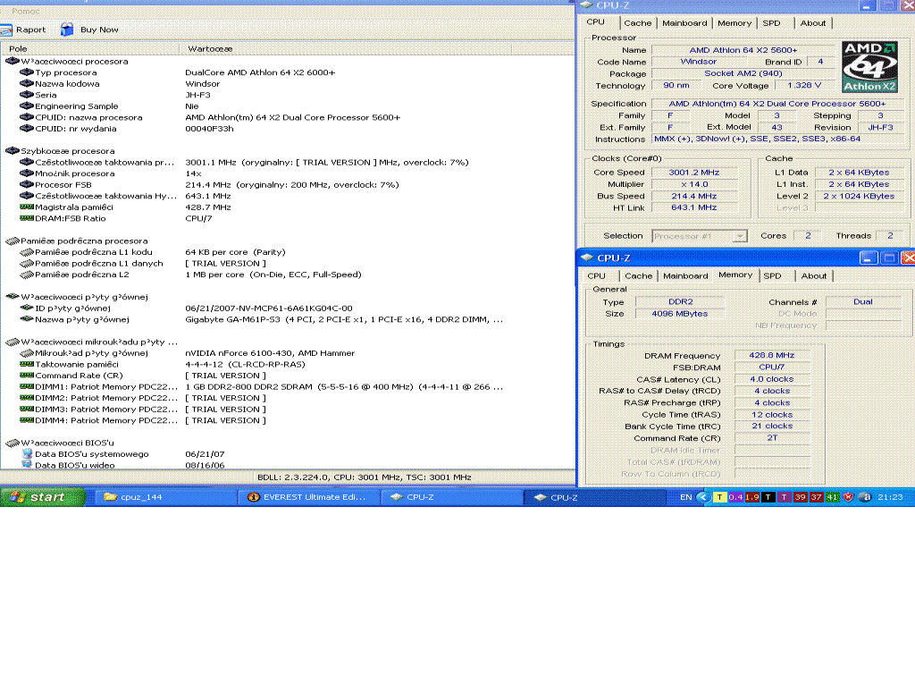Viewport: 915px width, 676px height.
Task: Click the Core Voltage 1.328 V field
Action: (804, 85)
